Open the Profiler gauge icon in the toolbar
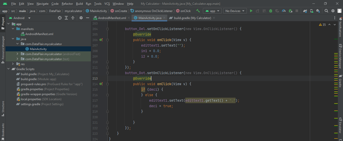The width and height of the screenshot is (343, 141). tap(284, 11)
